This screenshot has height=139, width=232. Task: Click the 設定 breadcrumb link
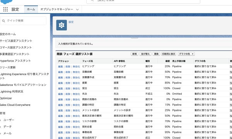click(x=71, y=22)
